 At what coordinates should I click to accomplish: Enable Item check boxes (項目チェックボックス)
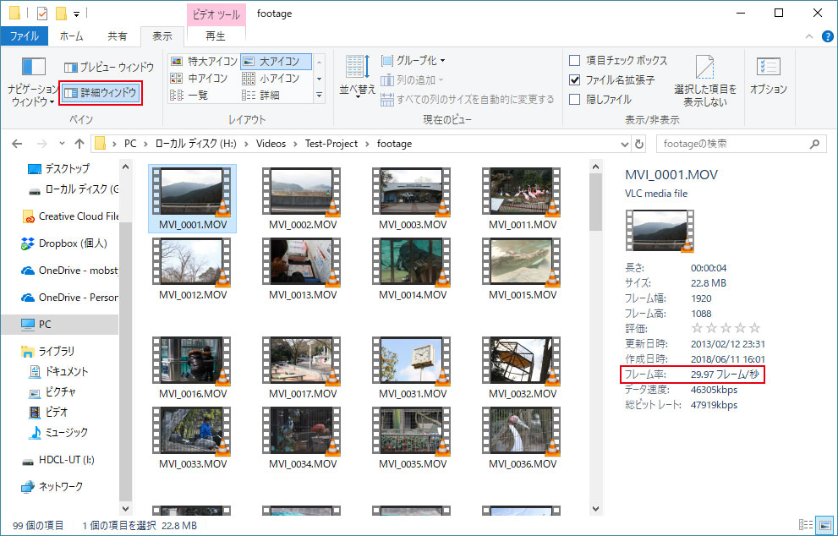(575, 60)
